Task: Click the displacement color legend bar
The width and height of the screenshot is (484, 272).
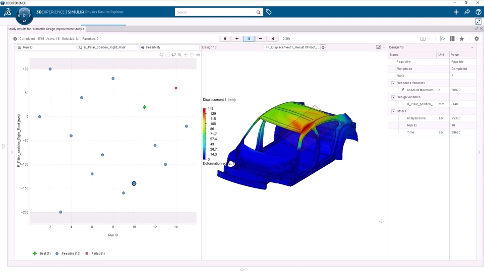Action: (x=204, y=133)
